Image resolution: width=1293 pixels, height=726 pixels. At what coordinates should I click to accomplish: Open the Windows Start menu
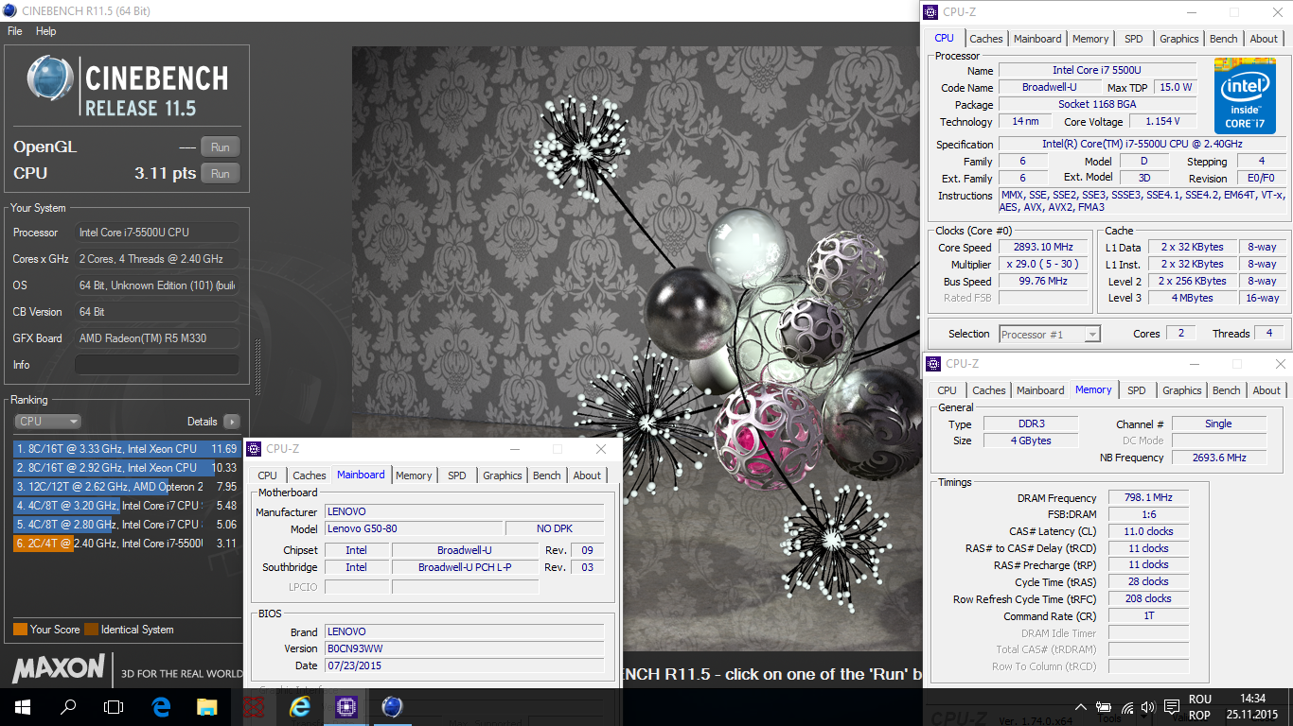(x=22, y=706)
